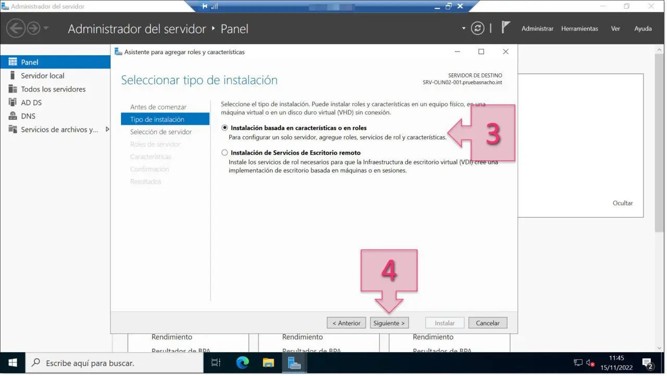This screenshot has width=667, height=376.
Task: Open the navigation history dropdown arrow
Action: coord(46,28)
